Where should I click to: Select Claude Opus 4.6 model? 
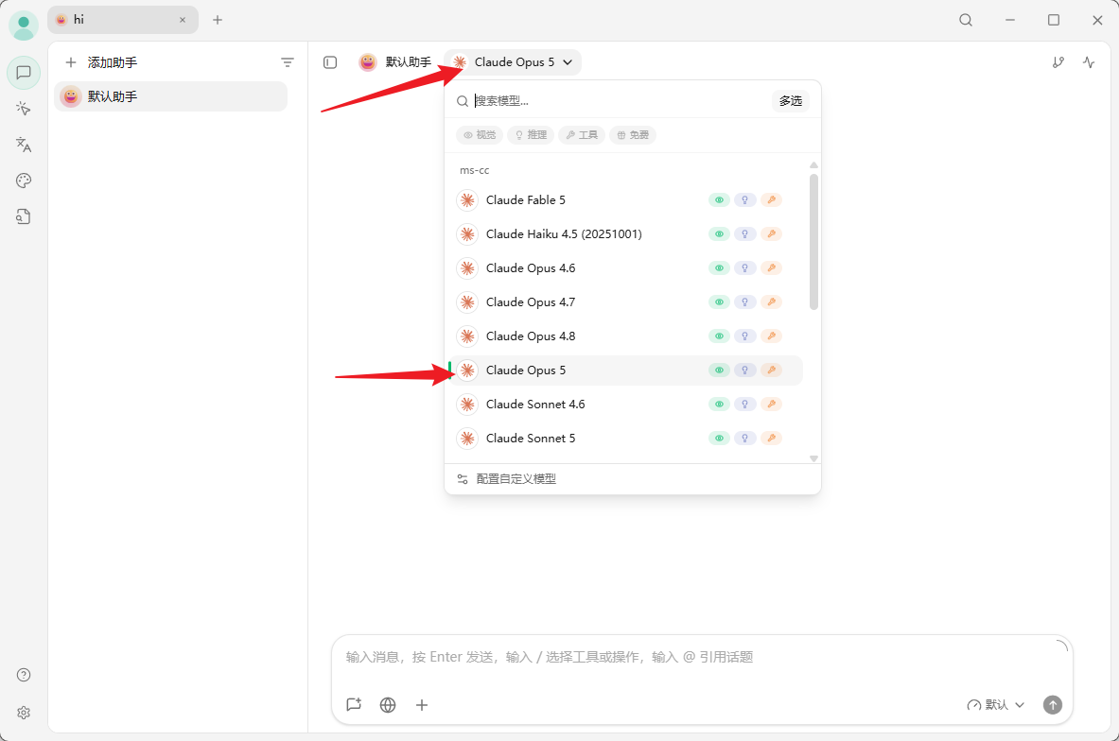tap(626, 268)
